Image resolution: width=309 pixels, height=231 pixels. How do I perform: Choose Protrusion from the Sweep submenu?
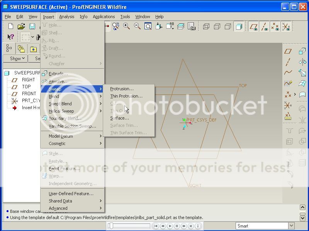pyautogui.click(x=122, y=89)
